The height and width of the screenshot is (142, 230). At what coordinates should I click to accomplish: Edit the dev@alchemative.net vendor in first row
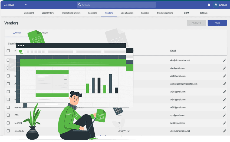coord(224,60)
